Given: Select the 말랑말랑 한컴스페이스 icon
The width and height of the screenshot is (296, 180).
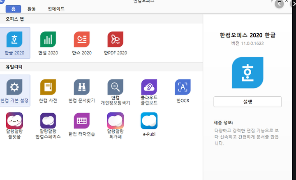Looking at the screenshot, I should (x=48, y=121).
